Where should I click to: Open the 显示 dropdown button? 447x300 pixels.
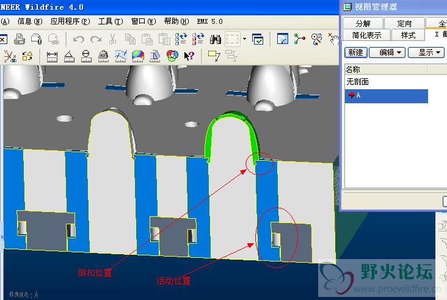pos(426,53)
